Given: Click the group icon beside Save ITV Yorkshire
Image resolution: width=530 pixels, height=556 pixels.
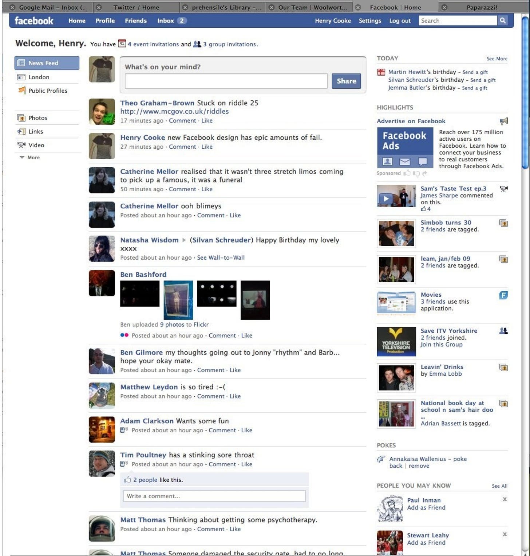Looking at the screenshot, I should 503,331.
